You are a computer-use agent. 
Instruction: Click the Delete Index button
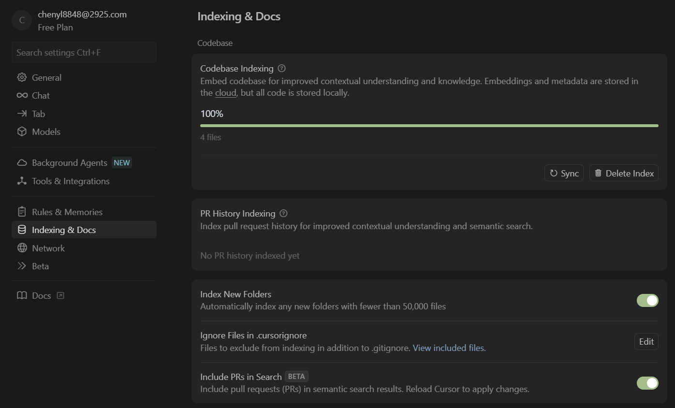click(623, 173)
